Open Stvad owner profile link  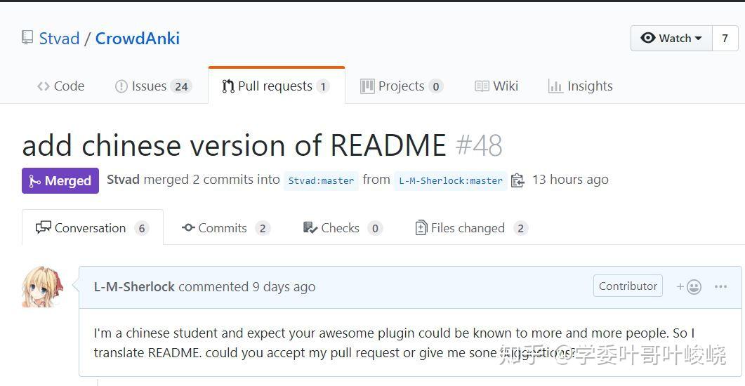coord(59,38)
